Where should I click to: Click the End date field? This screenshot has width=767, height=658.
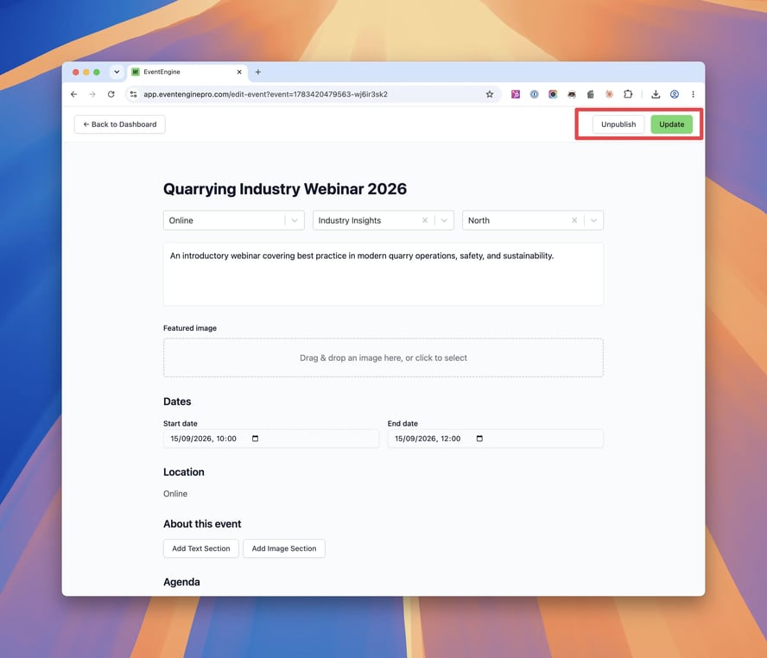click(x=496, y=439)
